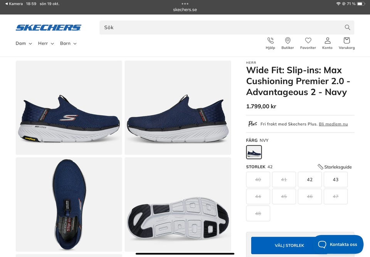The height and width of the screenshot is (257, 370).
Task: Return to the Kamera app
Action: pyautogui.click(x=14, y=3)
